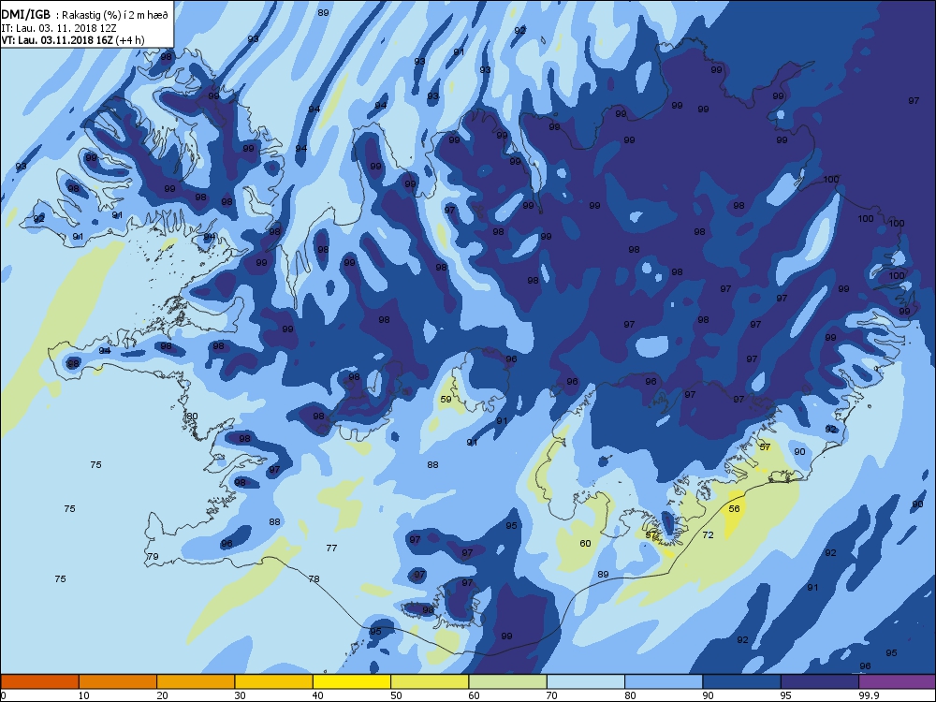The image size is (936, 702).
Task: Click the 'VT: Lau. 03.11.2018 16Z (+4 h)' line
Action: tap(73, 40)
